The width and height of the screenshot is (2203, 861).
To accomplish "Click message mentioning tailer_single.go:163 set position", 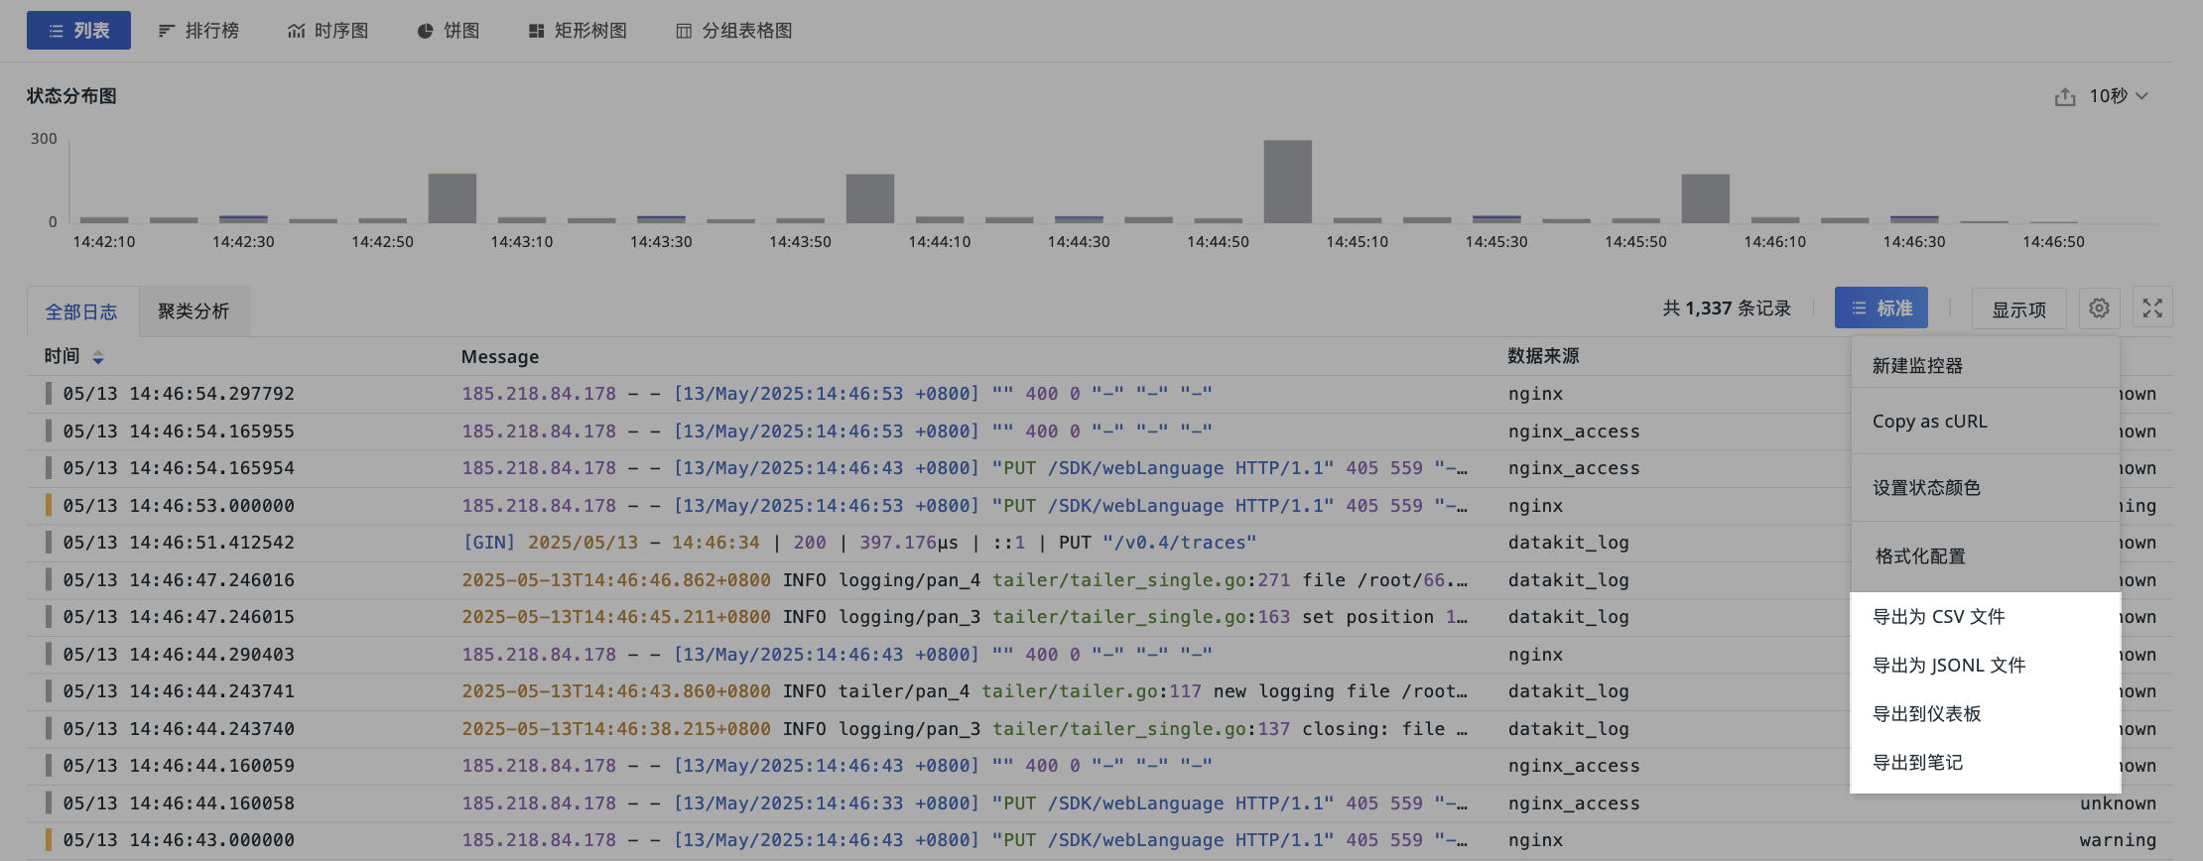I will [x=965, y=617].
